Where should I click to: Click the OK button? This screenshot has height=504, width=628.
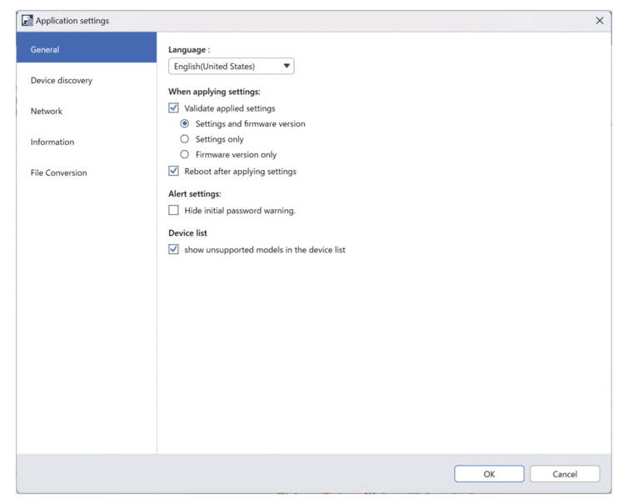[489, 473]
